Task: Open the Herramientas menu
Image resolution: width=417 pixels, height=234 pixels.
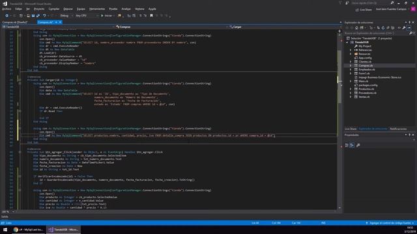Action: (97, 8)
